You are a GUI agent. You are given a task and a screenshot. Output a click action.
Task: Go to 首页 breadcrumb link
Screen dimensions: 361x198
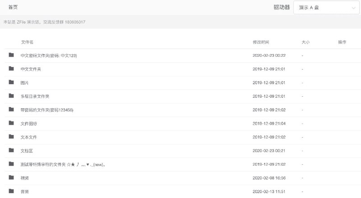pyautogui.click(x=13, y=7)
